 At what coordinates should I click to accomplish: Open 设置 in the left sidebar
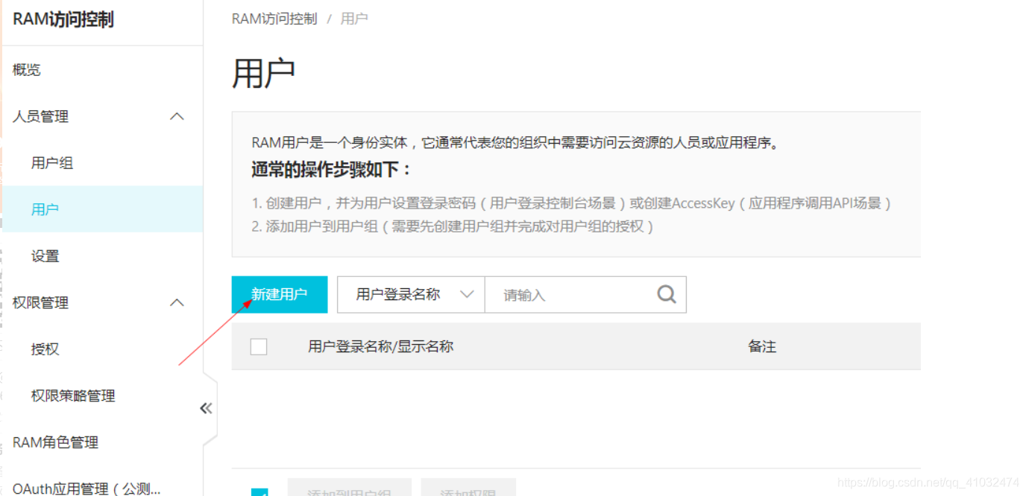click(45, 255)
